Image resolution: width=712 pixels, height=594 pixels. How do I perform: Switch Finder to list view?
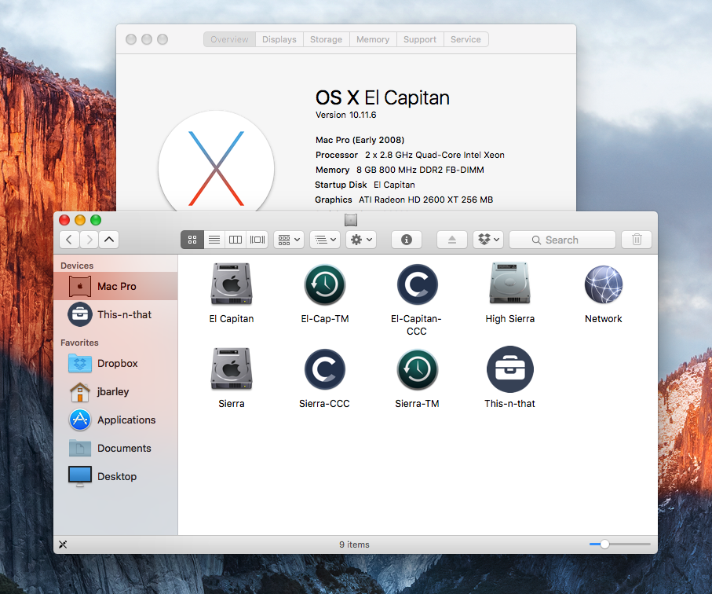tap(214, 240)
